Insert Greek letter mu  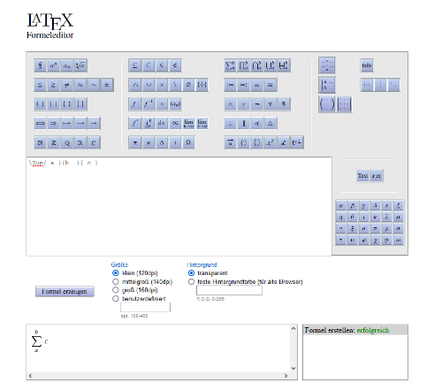coord(399,217)
